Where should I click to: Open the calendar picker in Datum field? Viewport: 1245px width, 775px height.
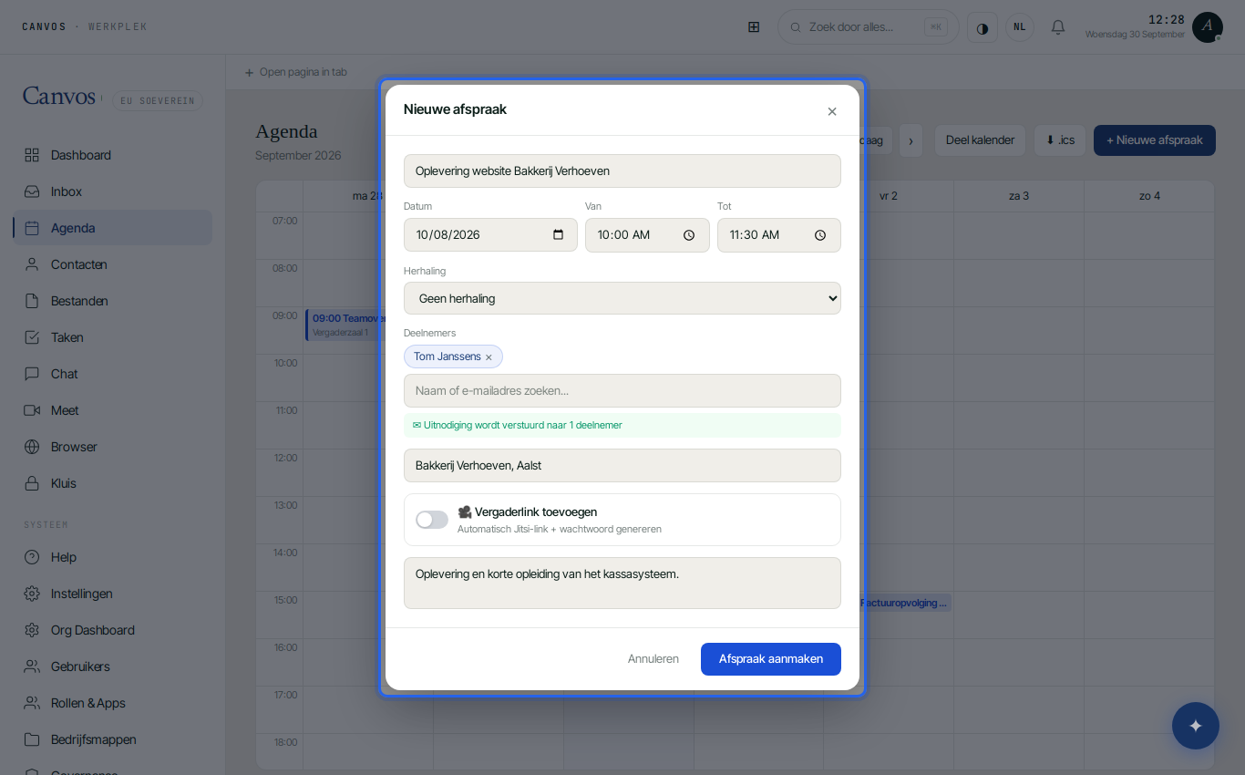coord(559,234)
